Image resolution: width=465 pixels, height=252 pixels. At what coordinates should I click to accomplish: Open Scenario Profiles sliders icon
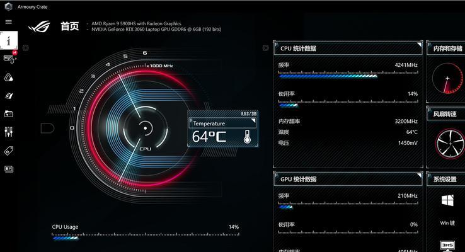point(9,132)
